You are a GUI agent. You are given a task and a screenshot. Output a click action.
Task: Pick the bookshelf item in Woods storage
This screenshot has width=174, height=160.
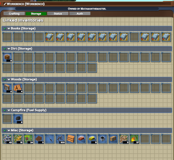click(x=7, y=88)
